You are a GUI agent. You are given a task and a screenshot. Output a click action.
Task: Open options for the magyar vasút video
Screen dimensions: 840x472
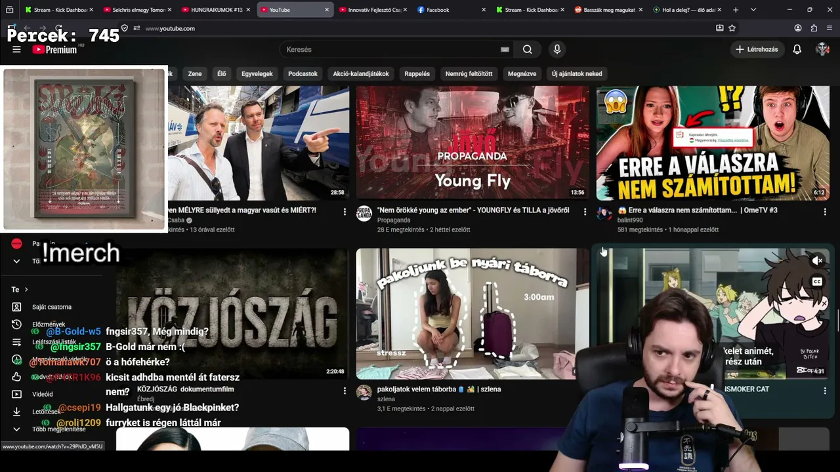(x=345, y=212)
